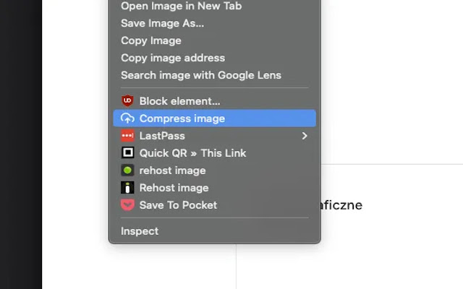Choose the Copy Image entry
The image size is (463, 289).
click(x=150, y=40)
